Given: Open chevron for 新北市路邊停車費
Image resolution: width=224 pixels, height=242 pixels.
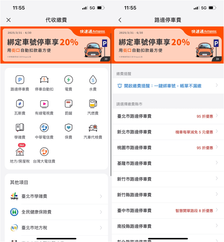Looking at the screenshot, I should 217,131.
